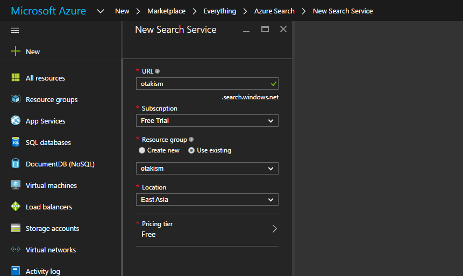Maximize the New Search Service blade

click(x=265, y=29)
